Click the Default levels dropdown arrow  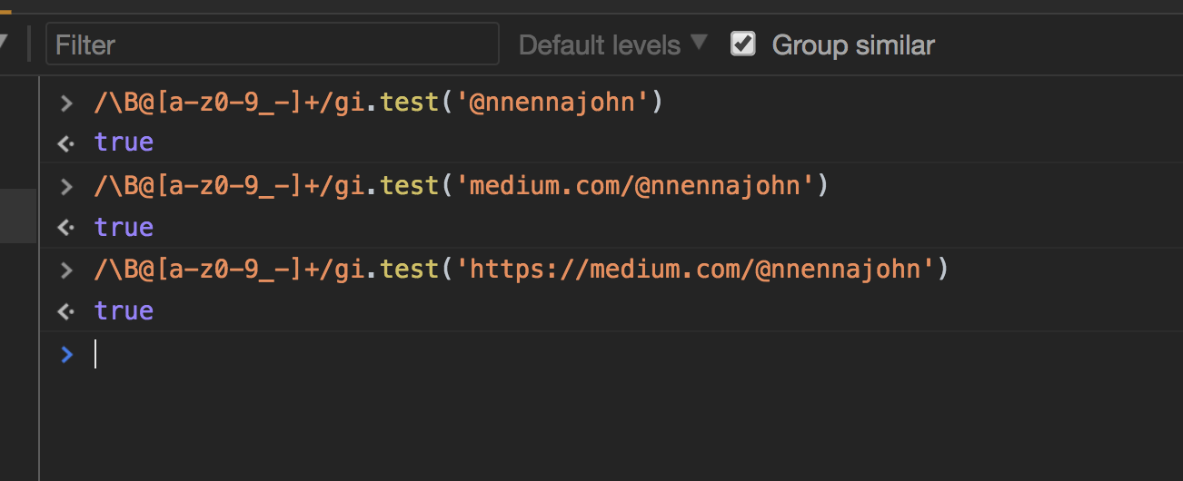click(698, 43)
